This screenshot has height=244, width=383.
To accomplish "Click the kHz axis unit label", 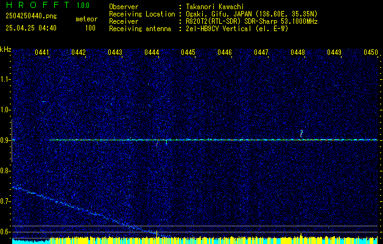I will pos(5,50).
